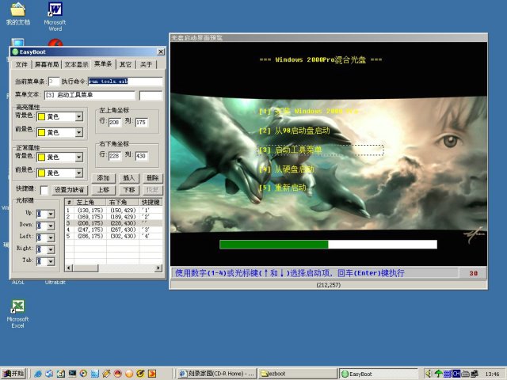
Task: Expand the normal 前景色 color dropdown
Action: pos(79,173)
